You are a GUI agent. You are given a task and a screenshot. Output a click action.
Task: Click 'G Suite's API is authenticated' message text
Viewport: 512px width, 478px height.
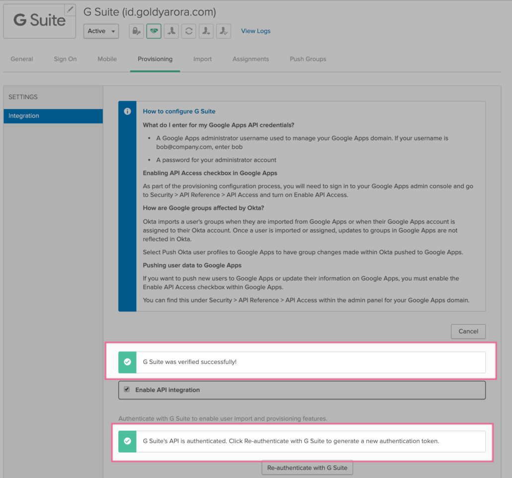291,441
